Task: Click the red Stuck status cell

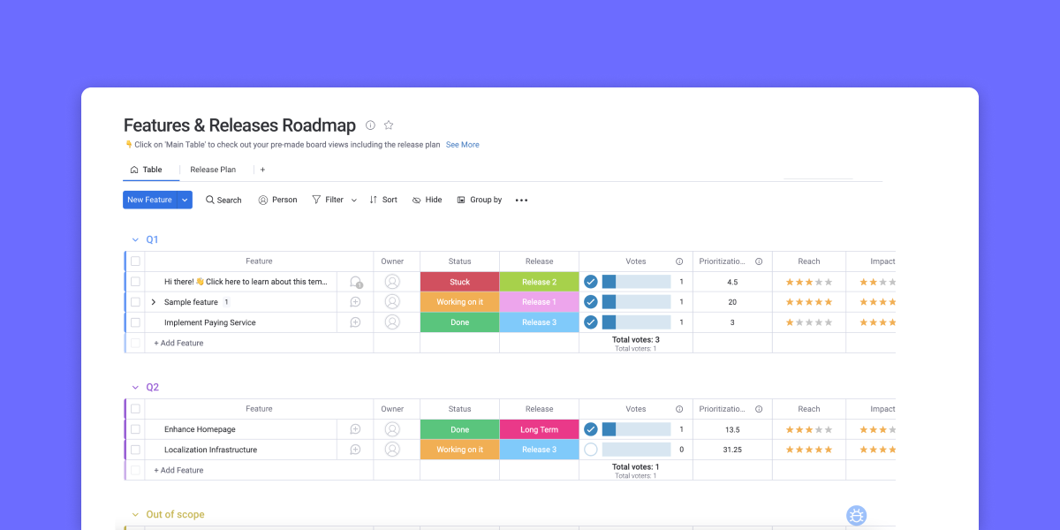Action: (x=459, y=282)
